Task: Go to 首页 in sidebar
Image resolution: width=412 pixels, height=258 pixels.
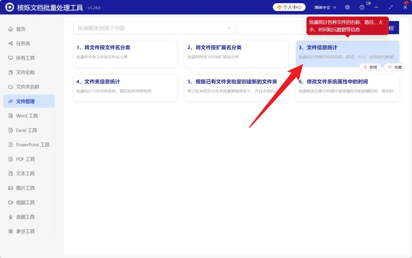Action: click(x=29, y=29)
